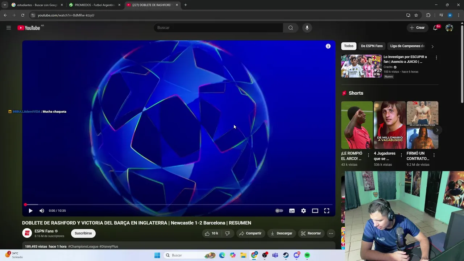
Task: Dislike the video
Action: [227, 233]
